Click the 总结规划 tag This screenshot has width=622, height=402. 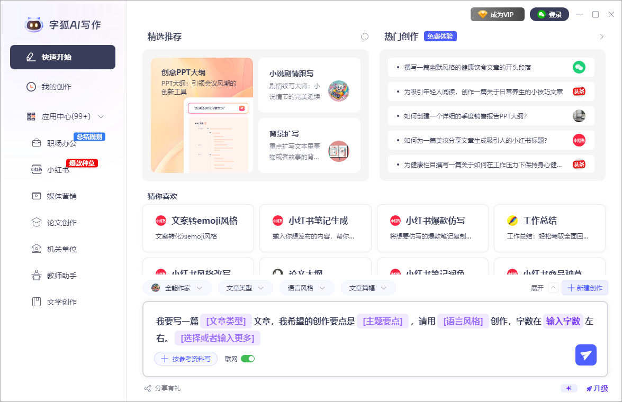tap(89, 137)
